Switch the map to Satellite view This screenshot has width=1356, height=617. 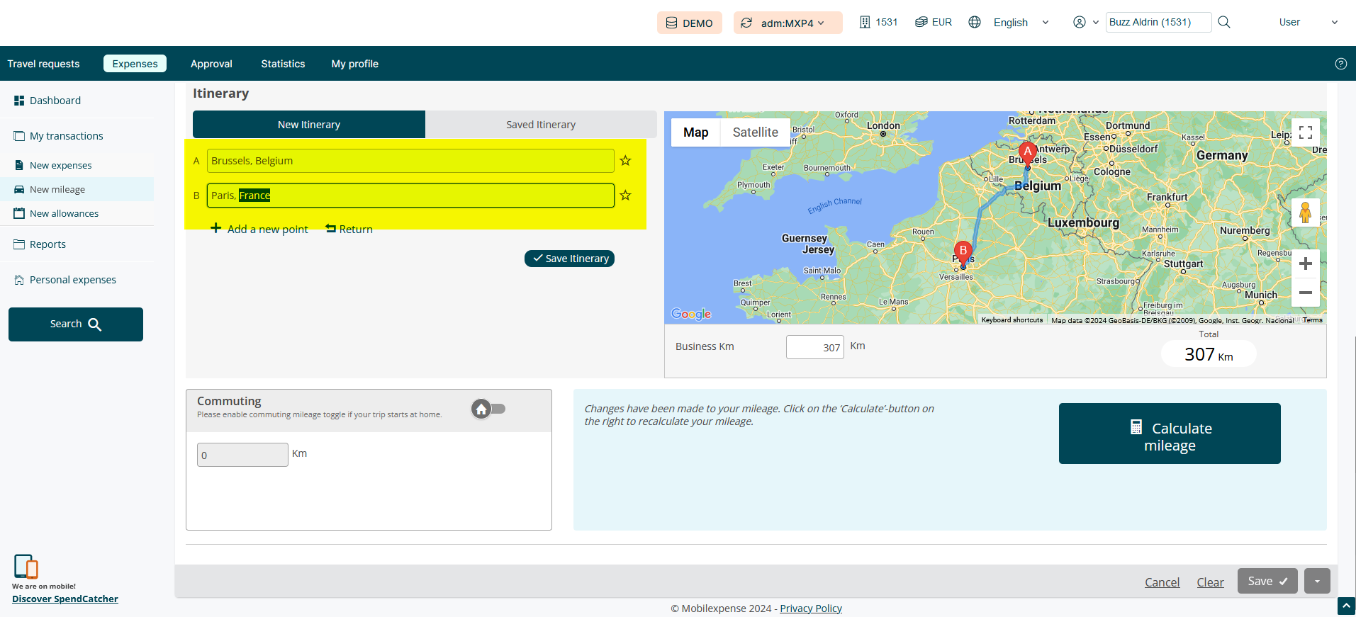click(755, 132)
